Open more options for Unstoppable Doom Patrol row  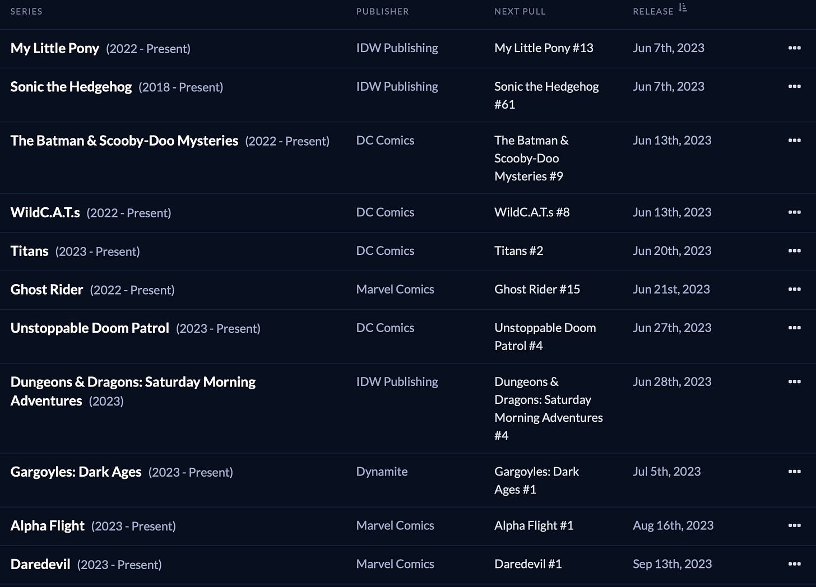click(794, 328)
